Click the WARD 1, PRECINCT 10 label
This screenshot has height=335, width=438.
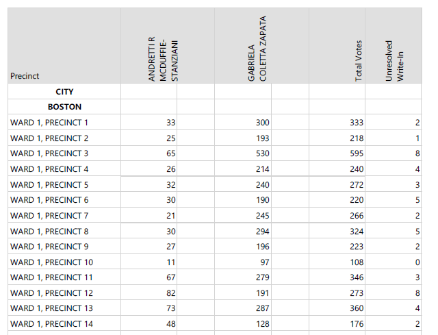(51, 262)
